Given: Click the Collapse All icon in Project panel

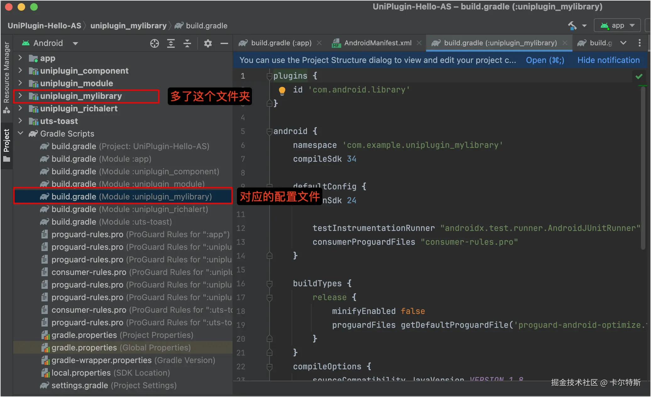Looking at the screenshot, I should coord(187,43).
